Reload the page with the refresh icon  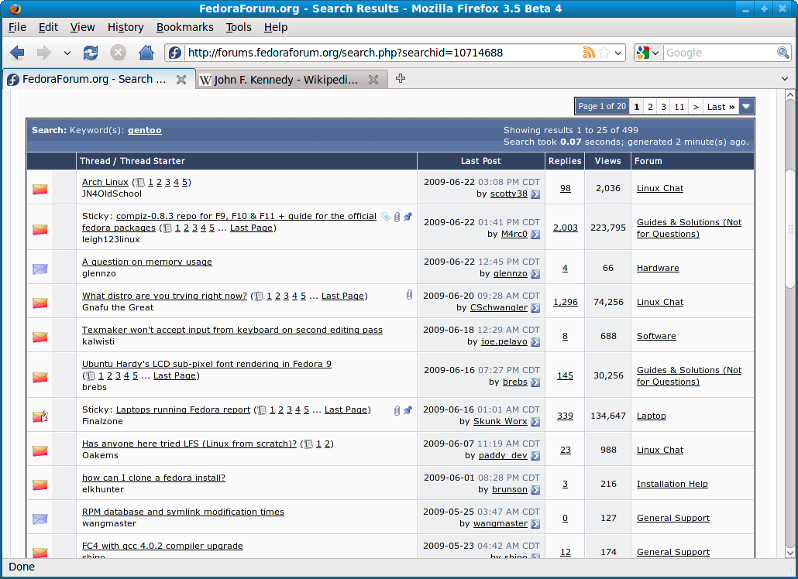tap(91, 53)
